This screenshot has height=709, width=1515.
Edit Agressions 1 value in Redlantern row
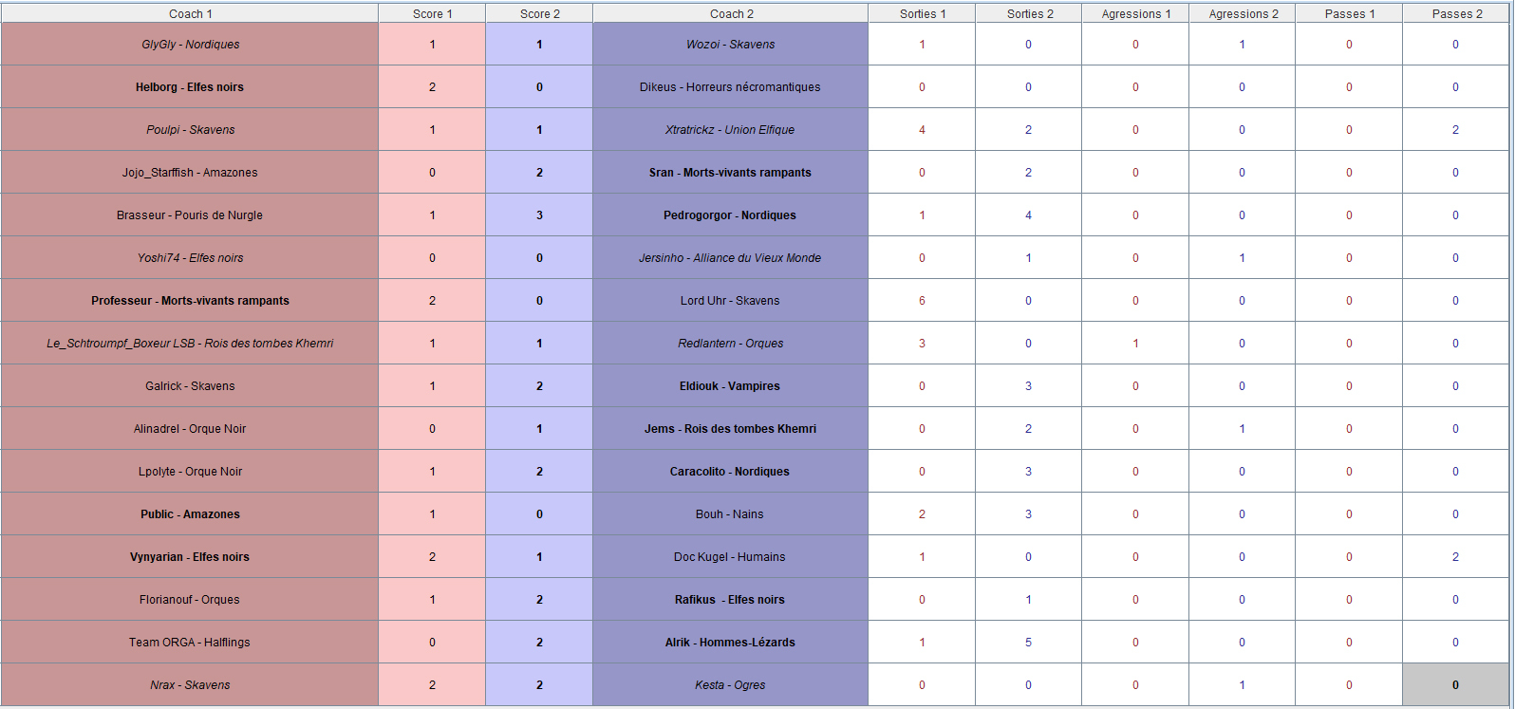(1135, 344)
